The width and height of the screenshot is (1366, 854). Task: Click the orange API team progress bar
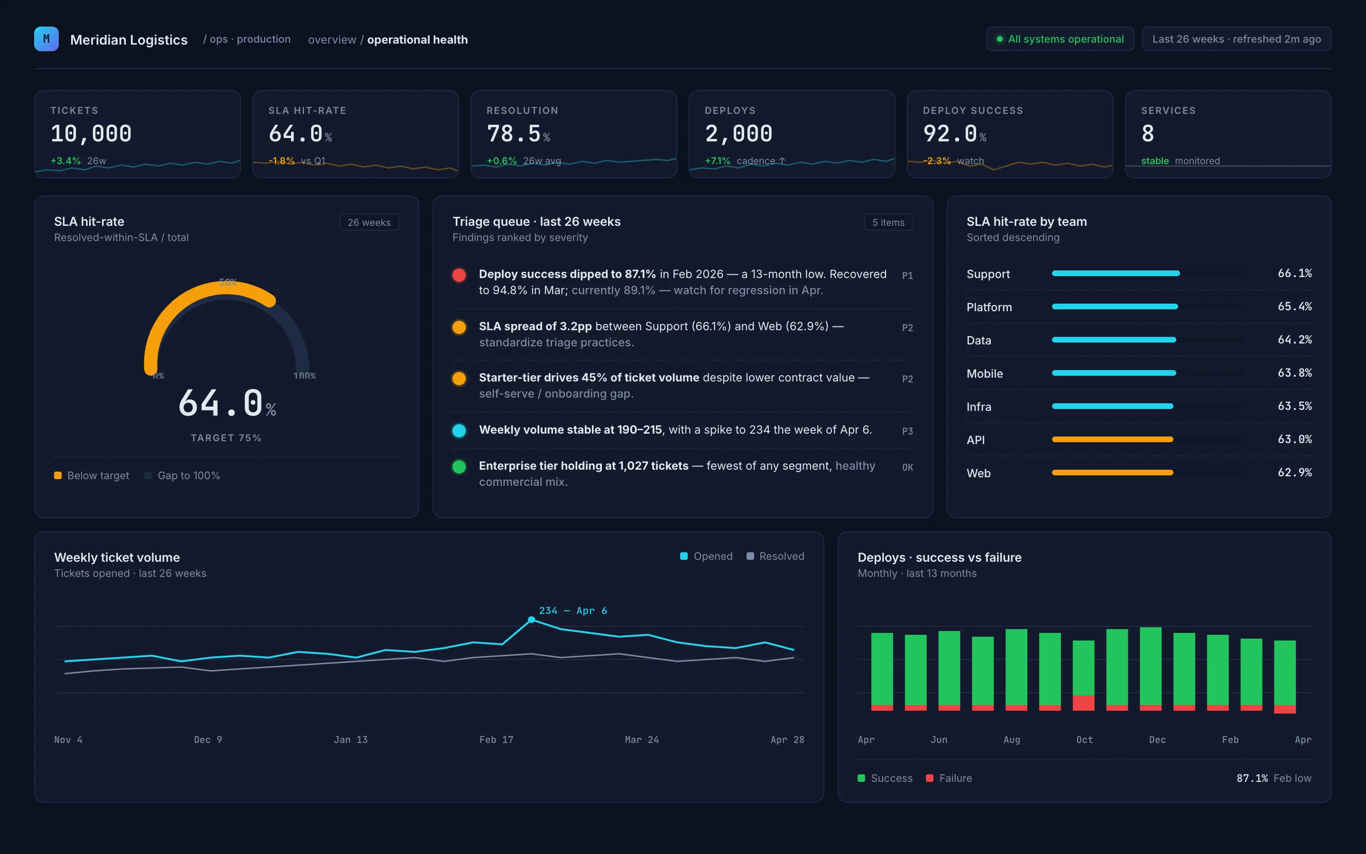(x=1113, y=439)
